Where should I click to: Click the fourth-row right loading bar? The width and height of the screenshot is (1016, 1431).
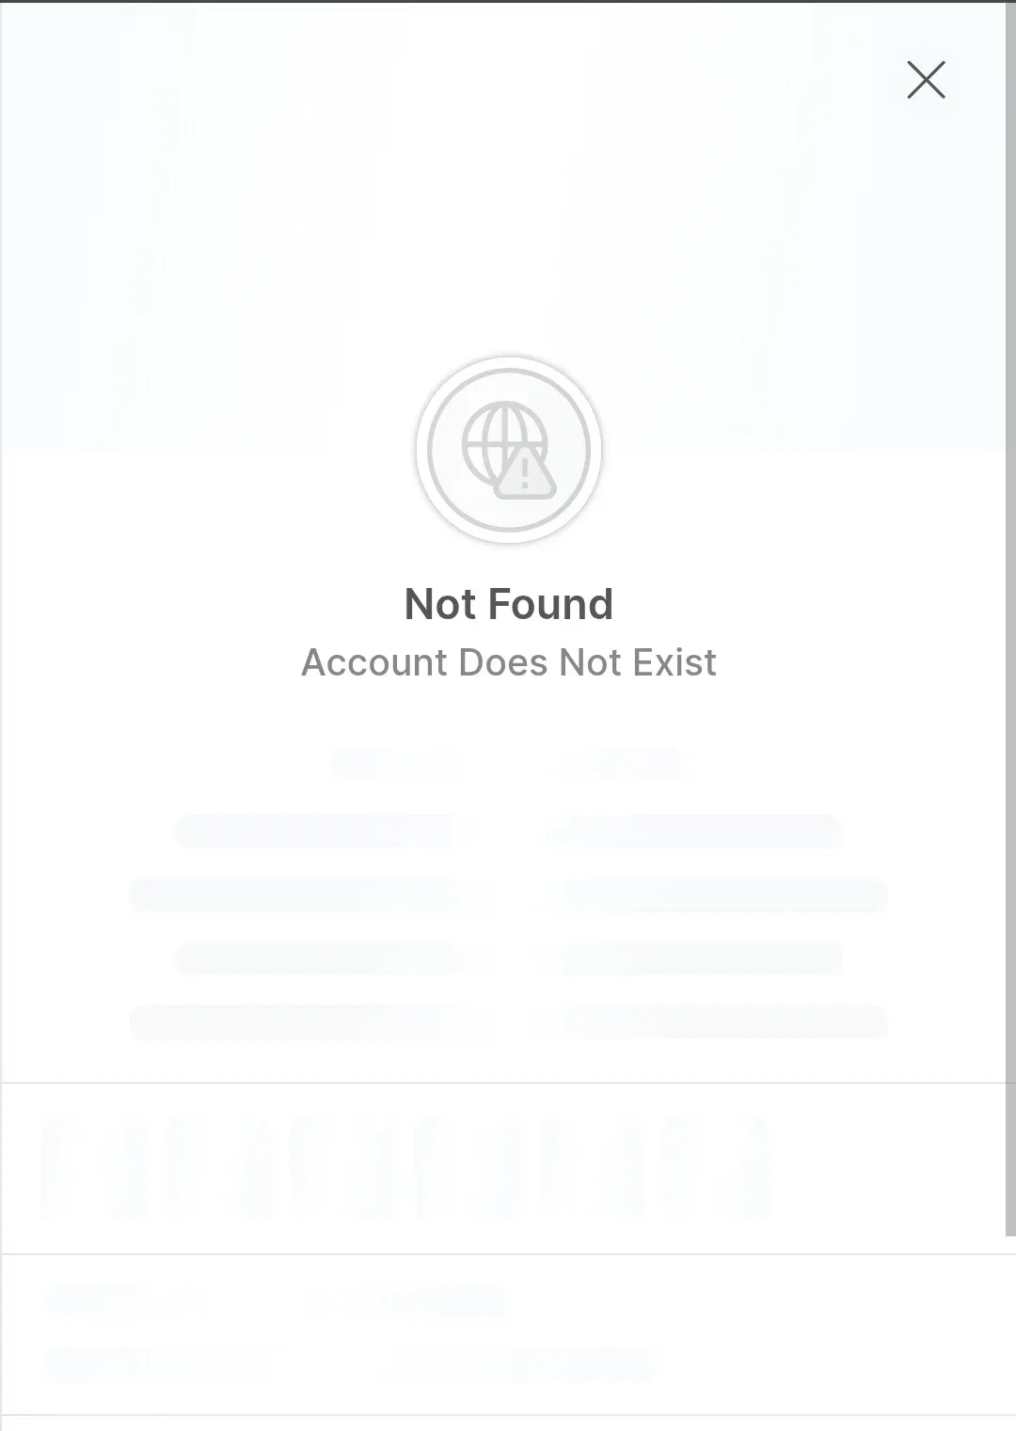coord(724,1022)
